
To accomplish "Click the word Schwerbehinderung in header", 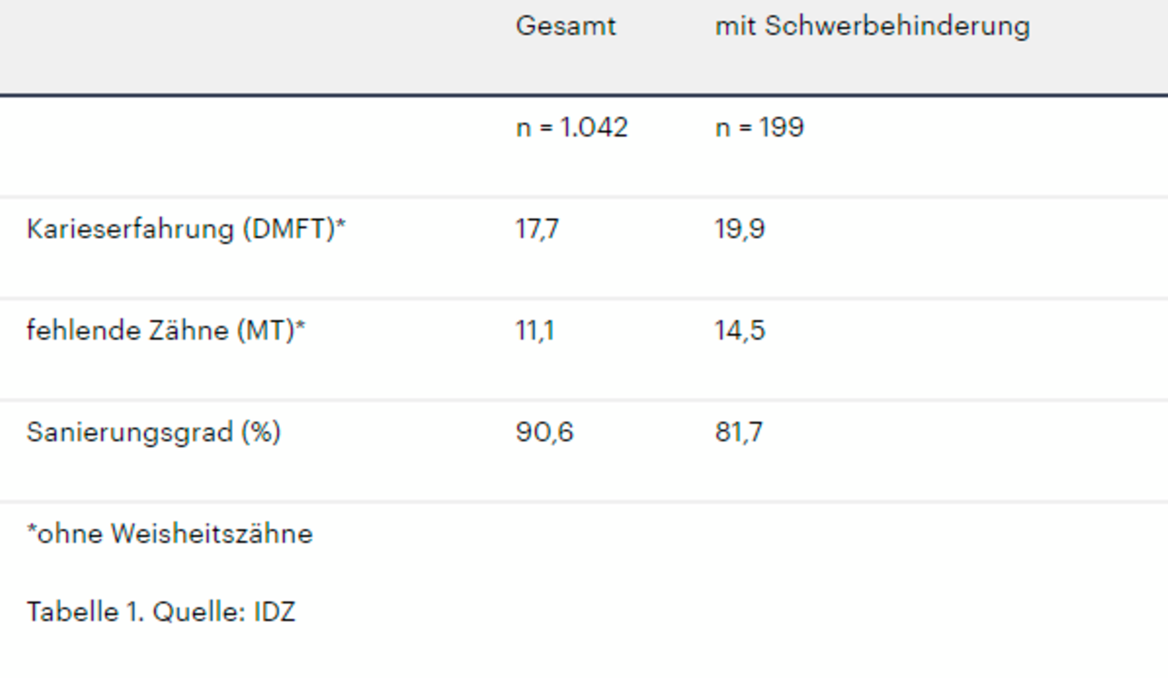I will pos(897,26).
